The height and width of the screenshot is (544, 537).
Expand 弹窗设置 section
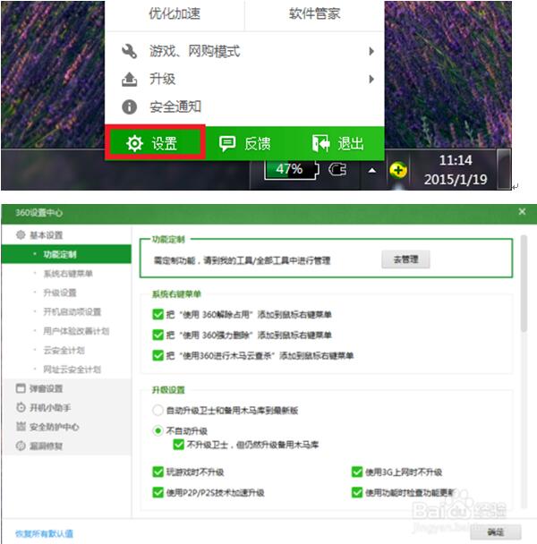point(66,388)
